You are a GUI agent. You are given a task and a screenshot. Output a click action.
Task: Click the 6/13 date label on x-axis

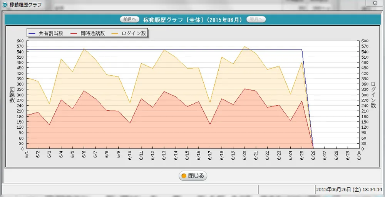(164, 156)
